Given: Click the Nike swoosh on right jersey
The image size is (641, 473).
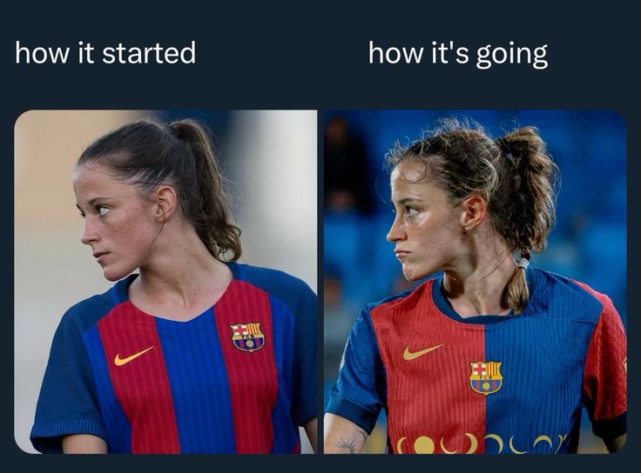Looking at the screenshot, I should point(422,352).
